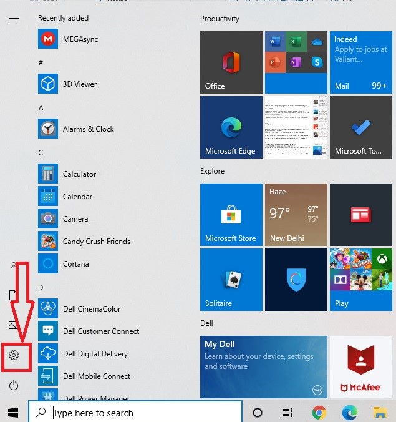Open Excel from the Office apps tile

[x=296, y=41]
